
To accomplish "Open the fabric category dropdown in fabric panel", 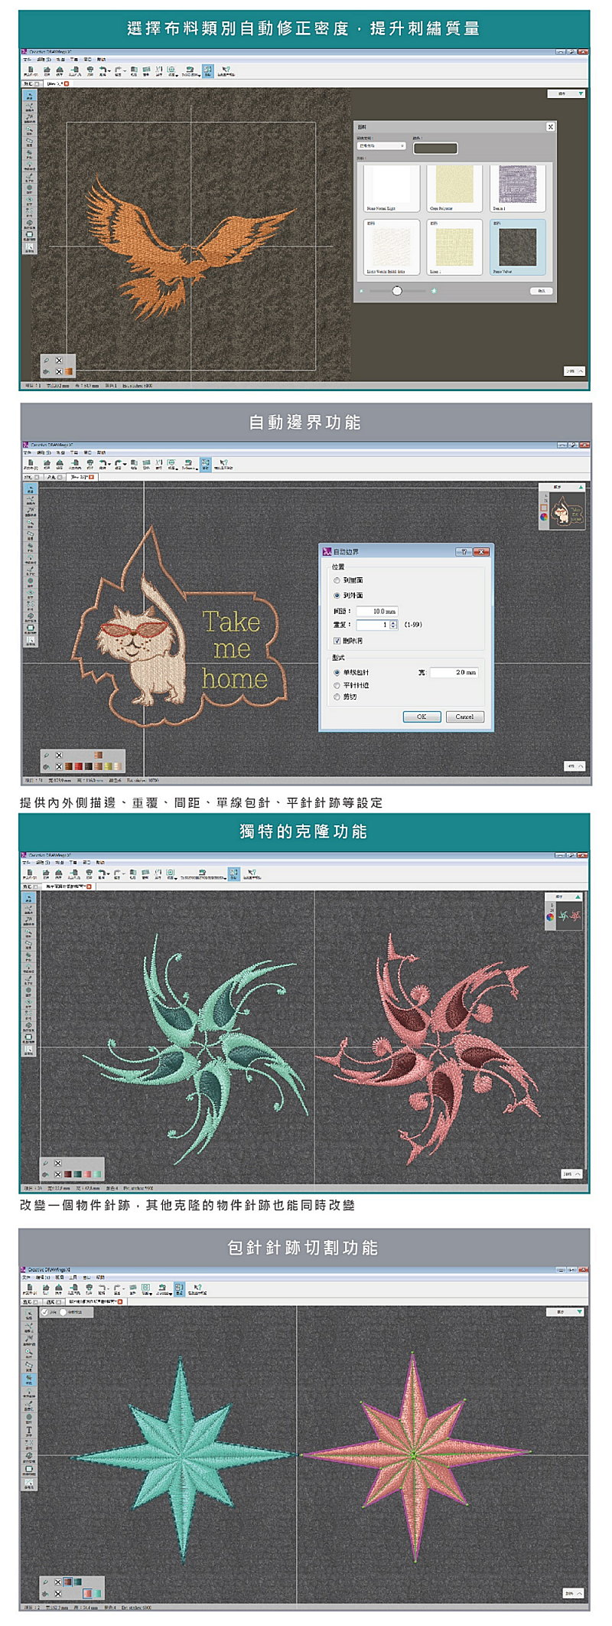I will coord(382,146).
